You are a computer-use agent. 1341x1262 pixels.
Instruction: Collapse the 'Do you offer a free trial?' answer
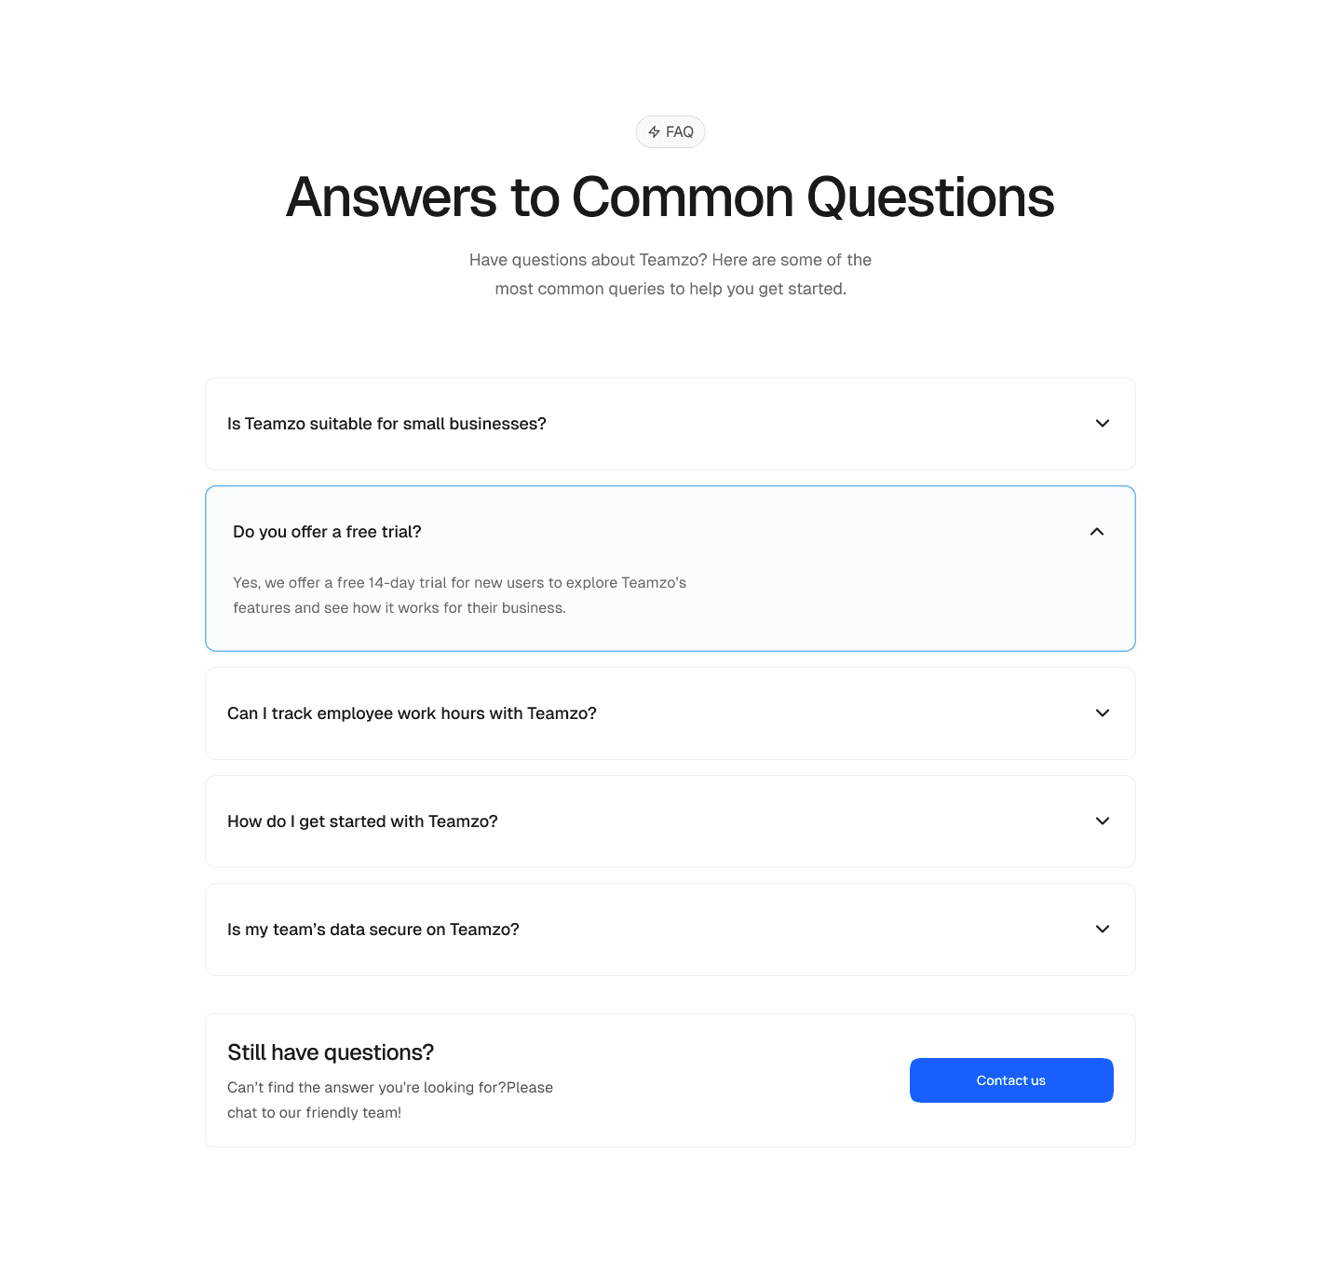(327, 532)
